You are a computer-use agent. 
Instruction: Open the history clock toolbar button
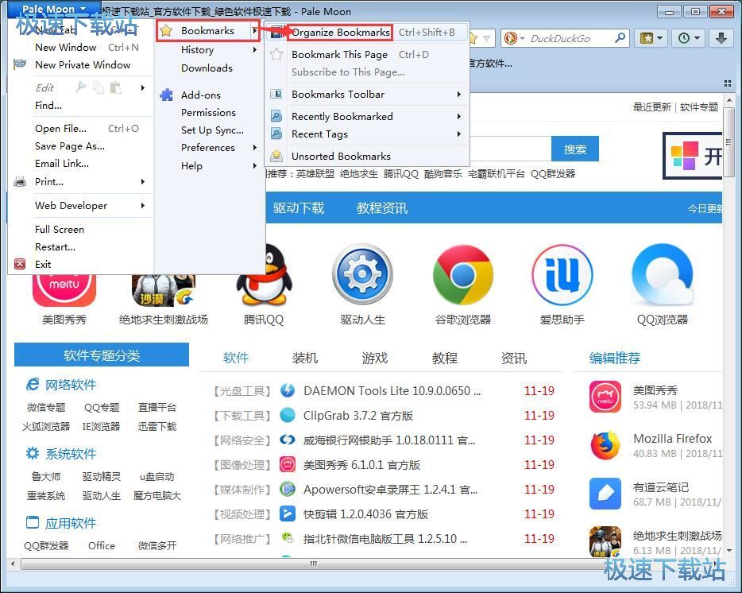coord(689,38)
